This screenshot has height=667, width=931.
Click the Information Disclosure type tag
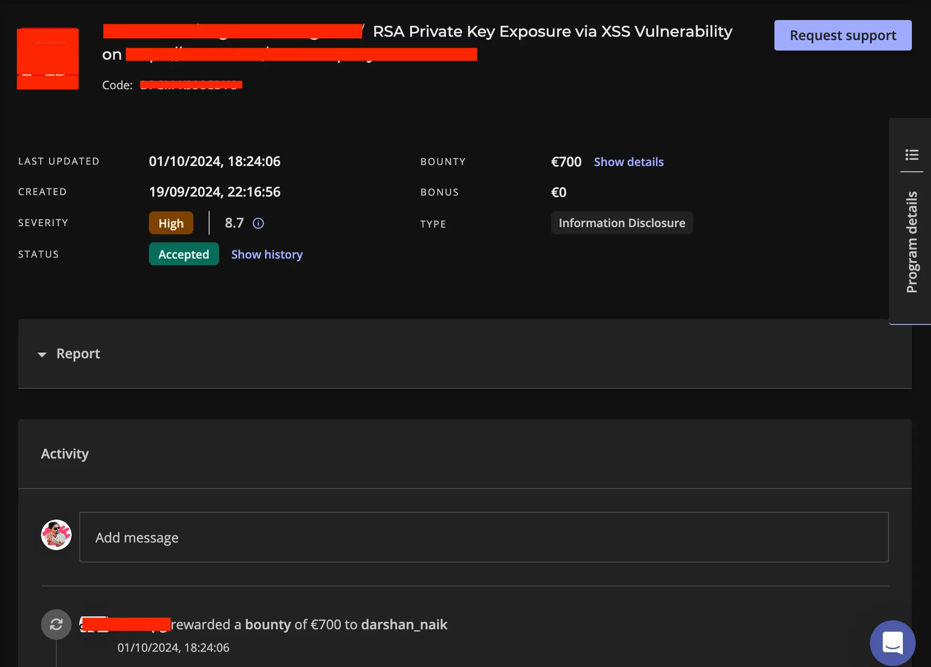point(622,223)
